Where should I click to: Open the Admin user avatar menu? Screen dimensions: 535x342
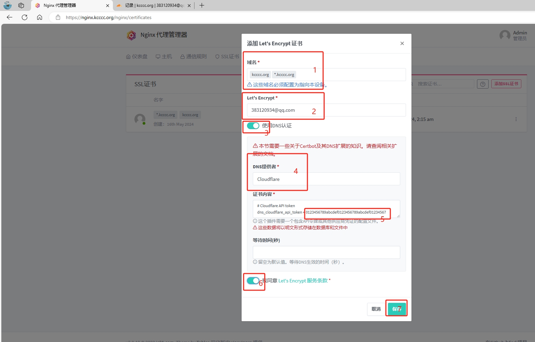[513, 35]
